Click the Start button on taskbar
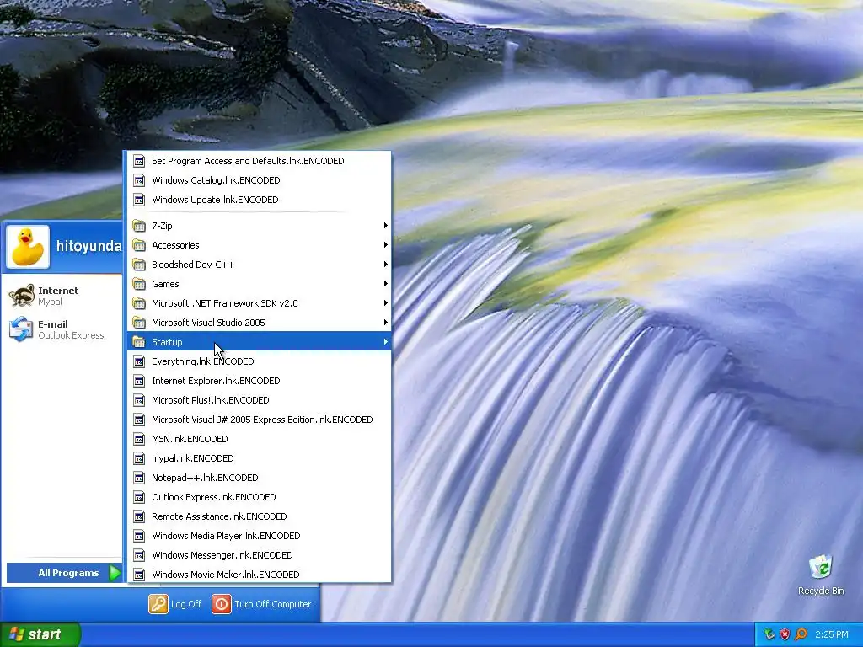 tap(40, 634)
